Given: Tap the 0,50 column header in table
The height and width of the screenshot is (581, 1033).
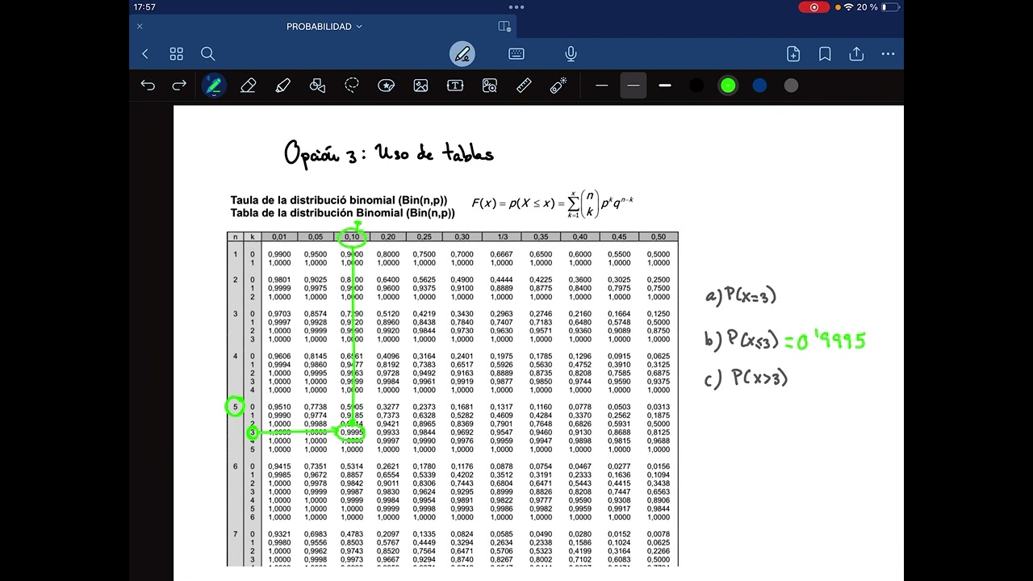Looking at the screenshot, I should 659,237.
